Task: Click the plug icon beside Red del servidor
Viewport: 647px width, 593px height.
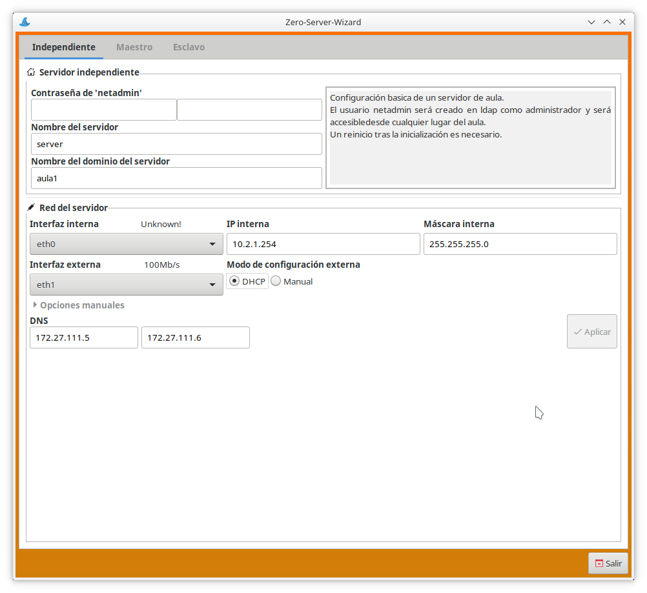Action: 31,208
